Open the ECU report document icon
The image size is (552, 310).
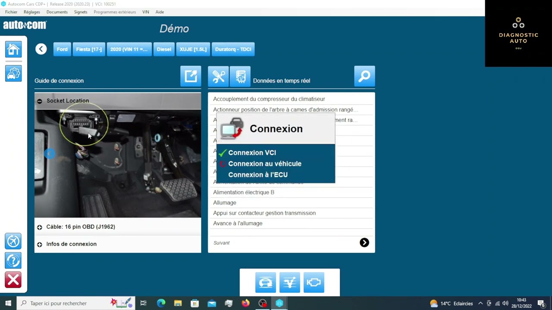(x=240, y=76)
